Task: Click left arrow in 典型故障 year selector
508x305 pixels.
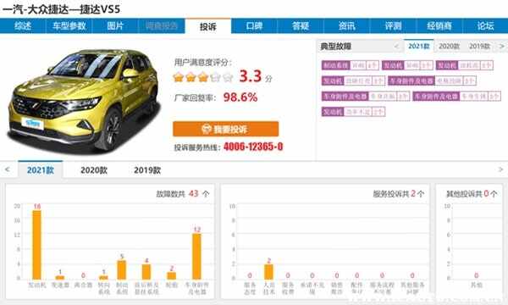Action: pyautogui.click(x=396, y=47)
